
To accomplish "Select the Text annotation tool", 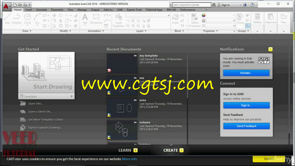I will pyautogui.click(x=85, y=19).
